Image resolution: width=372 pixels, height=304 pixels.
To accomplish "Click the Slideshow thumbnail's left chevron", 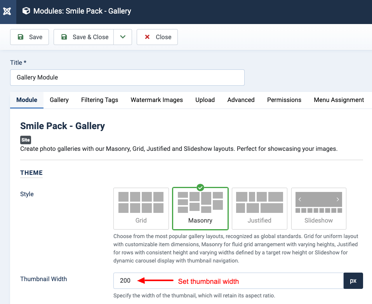I will (x=300, y=200).
